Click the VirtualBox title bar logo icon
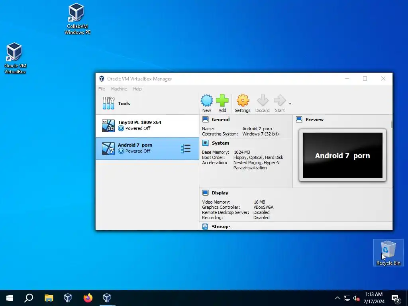The height and width of the screenshot is (306, 408). [x=102, y=79]
